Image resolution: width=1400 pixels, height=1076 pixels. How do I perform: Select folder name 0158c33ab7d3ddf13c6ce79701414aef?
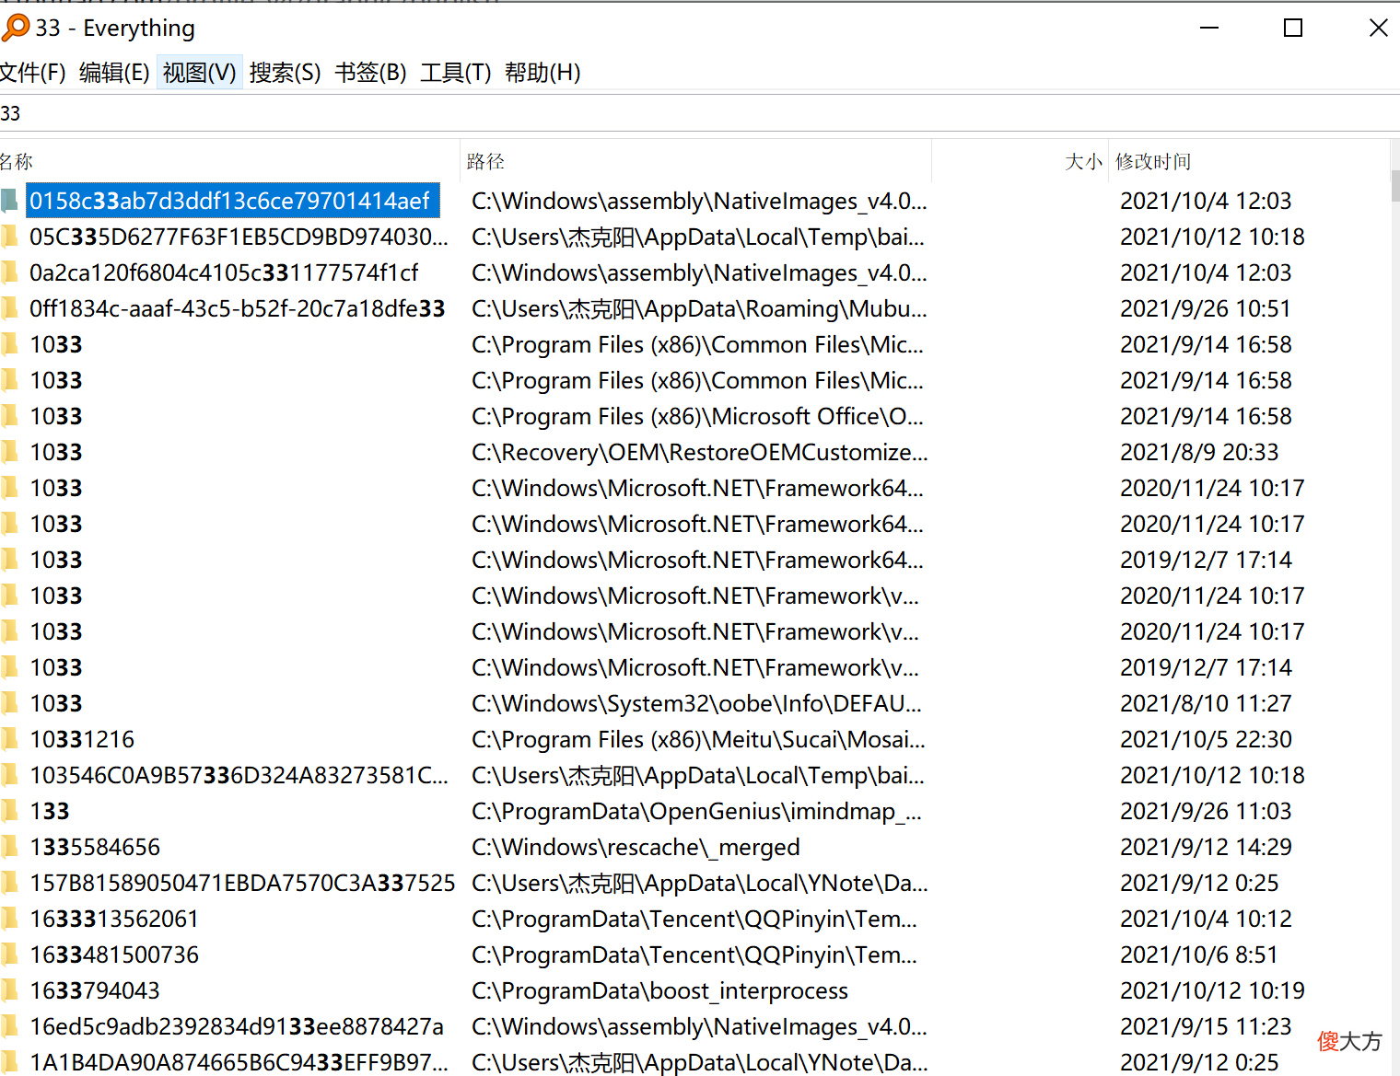[230, 201]
